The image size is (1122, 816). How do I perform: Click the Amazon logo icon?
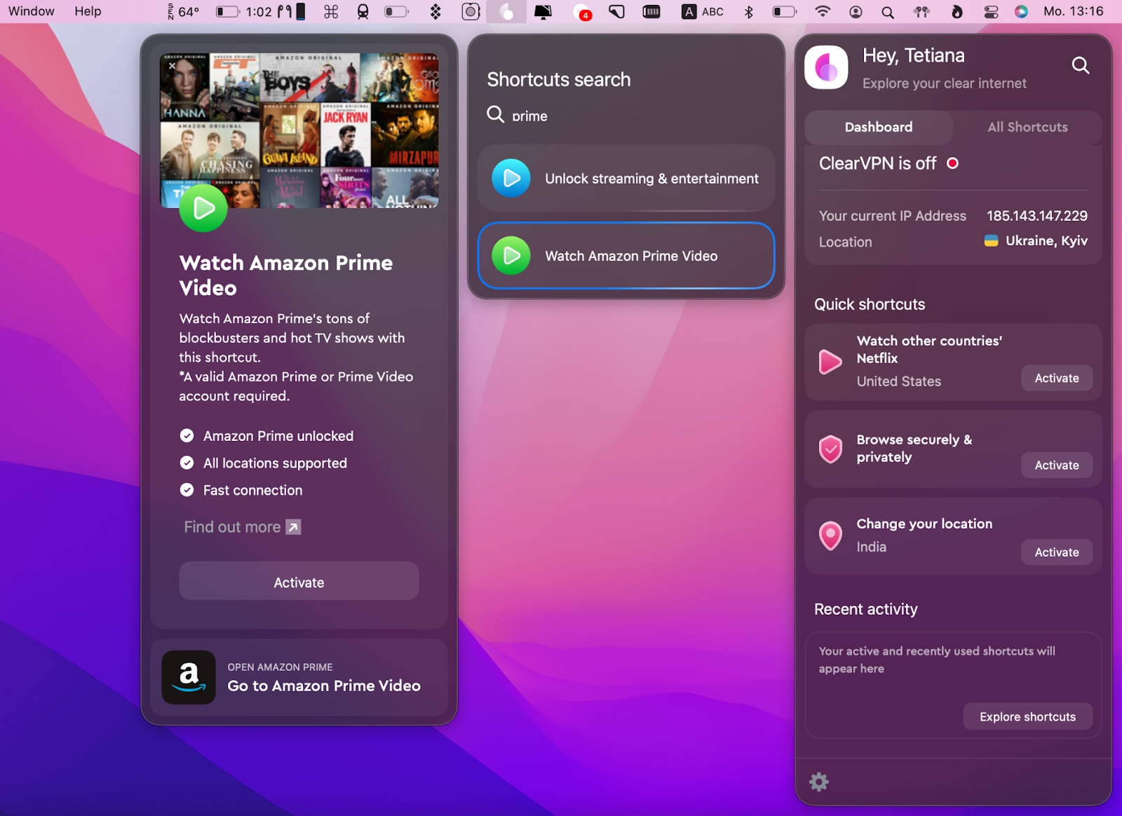tap(189, 677)
